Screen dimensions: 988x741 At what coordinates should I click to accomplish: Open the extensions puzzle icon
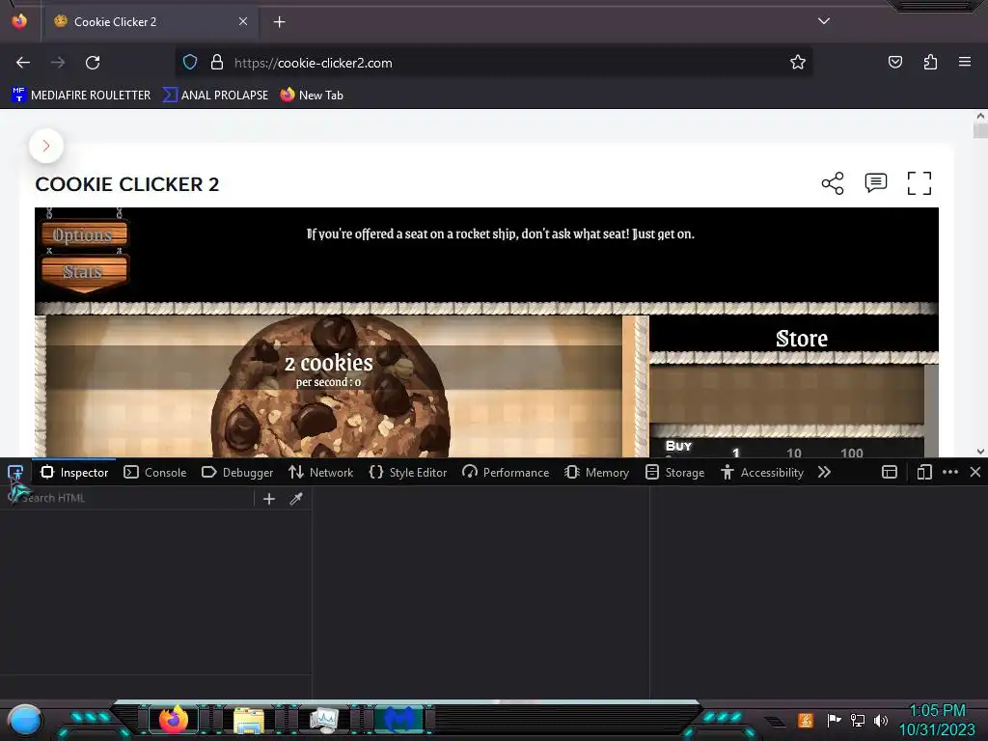930,62
